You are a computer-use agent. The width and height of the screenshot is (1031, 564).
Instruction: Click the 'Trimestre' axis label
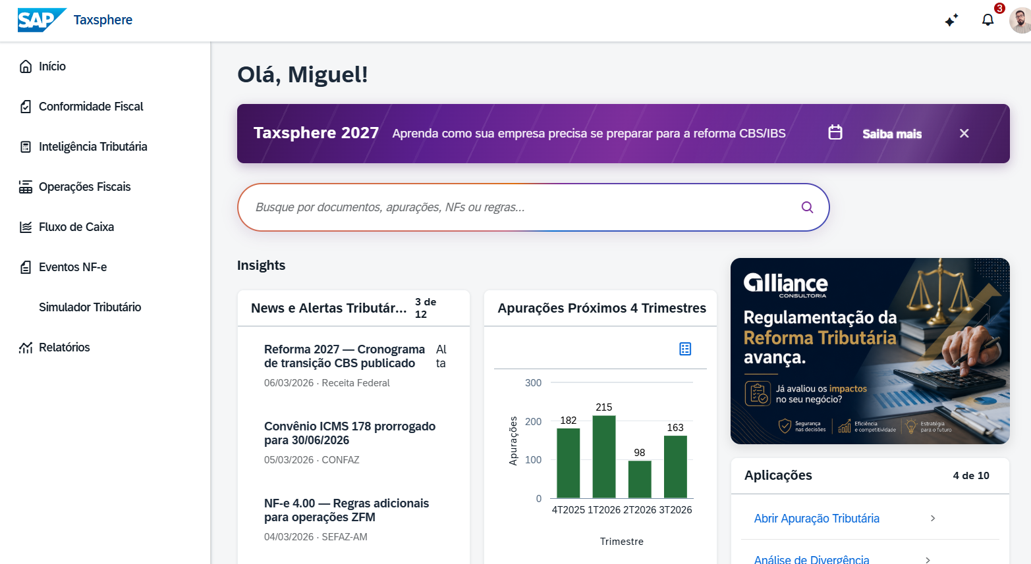coord(622,542)
